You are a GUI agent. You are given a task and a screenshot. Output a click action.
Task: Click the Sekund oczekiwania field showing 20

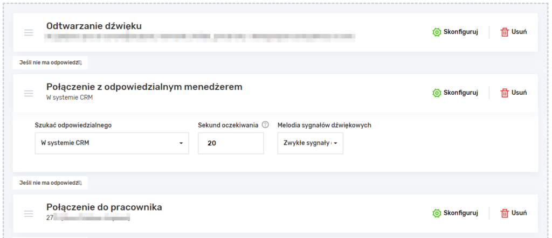[x=231, y=143]
